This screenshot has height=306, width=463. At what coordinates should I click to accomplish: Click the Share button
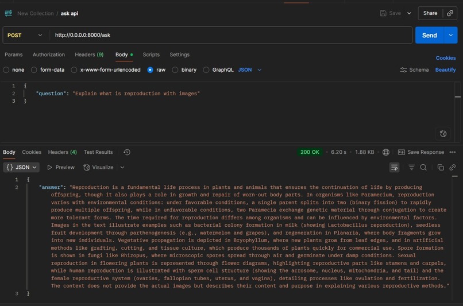click(430, 13)
